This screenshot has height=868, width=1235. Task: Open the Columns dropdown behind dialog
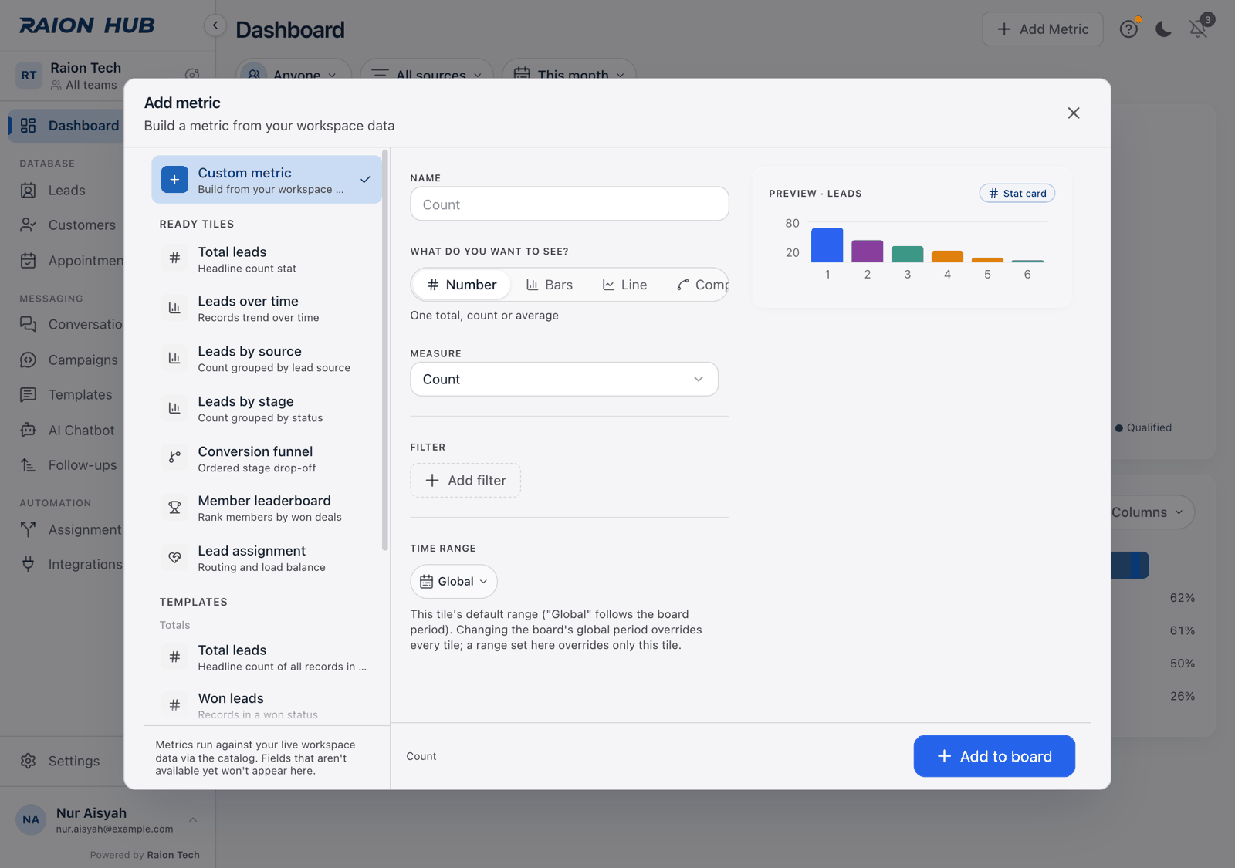click(1150, 512)
